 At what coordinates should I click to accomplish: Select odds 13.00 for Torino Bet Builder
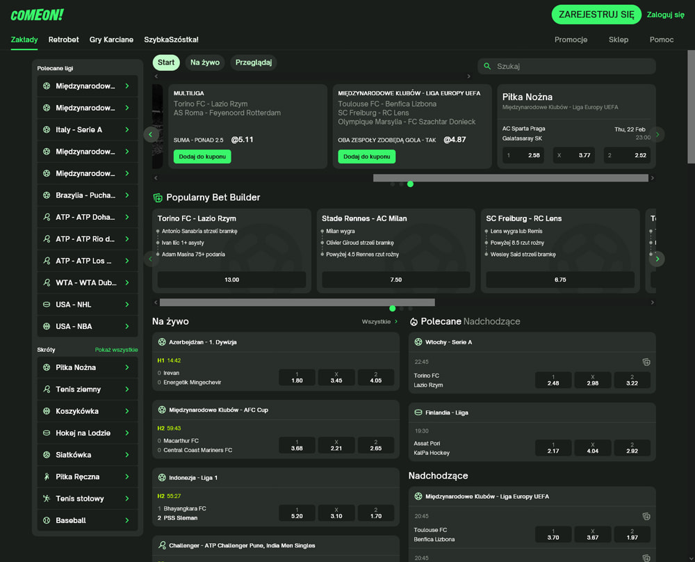[x=231, y=280]
